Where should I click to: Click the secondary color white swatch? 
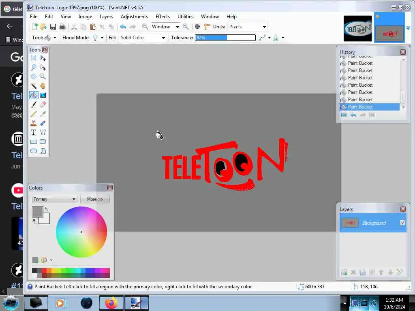point(46,220)
